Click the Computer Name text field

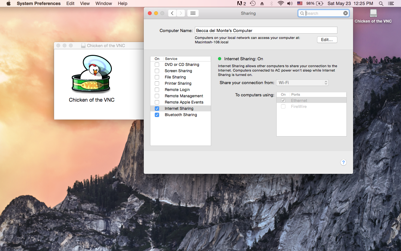pyautogui.click(x=266, y=30)
